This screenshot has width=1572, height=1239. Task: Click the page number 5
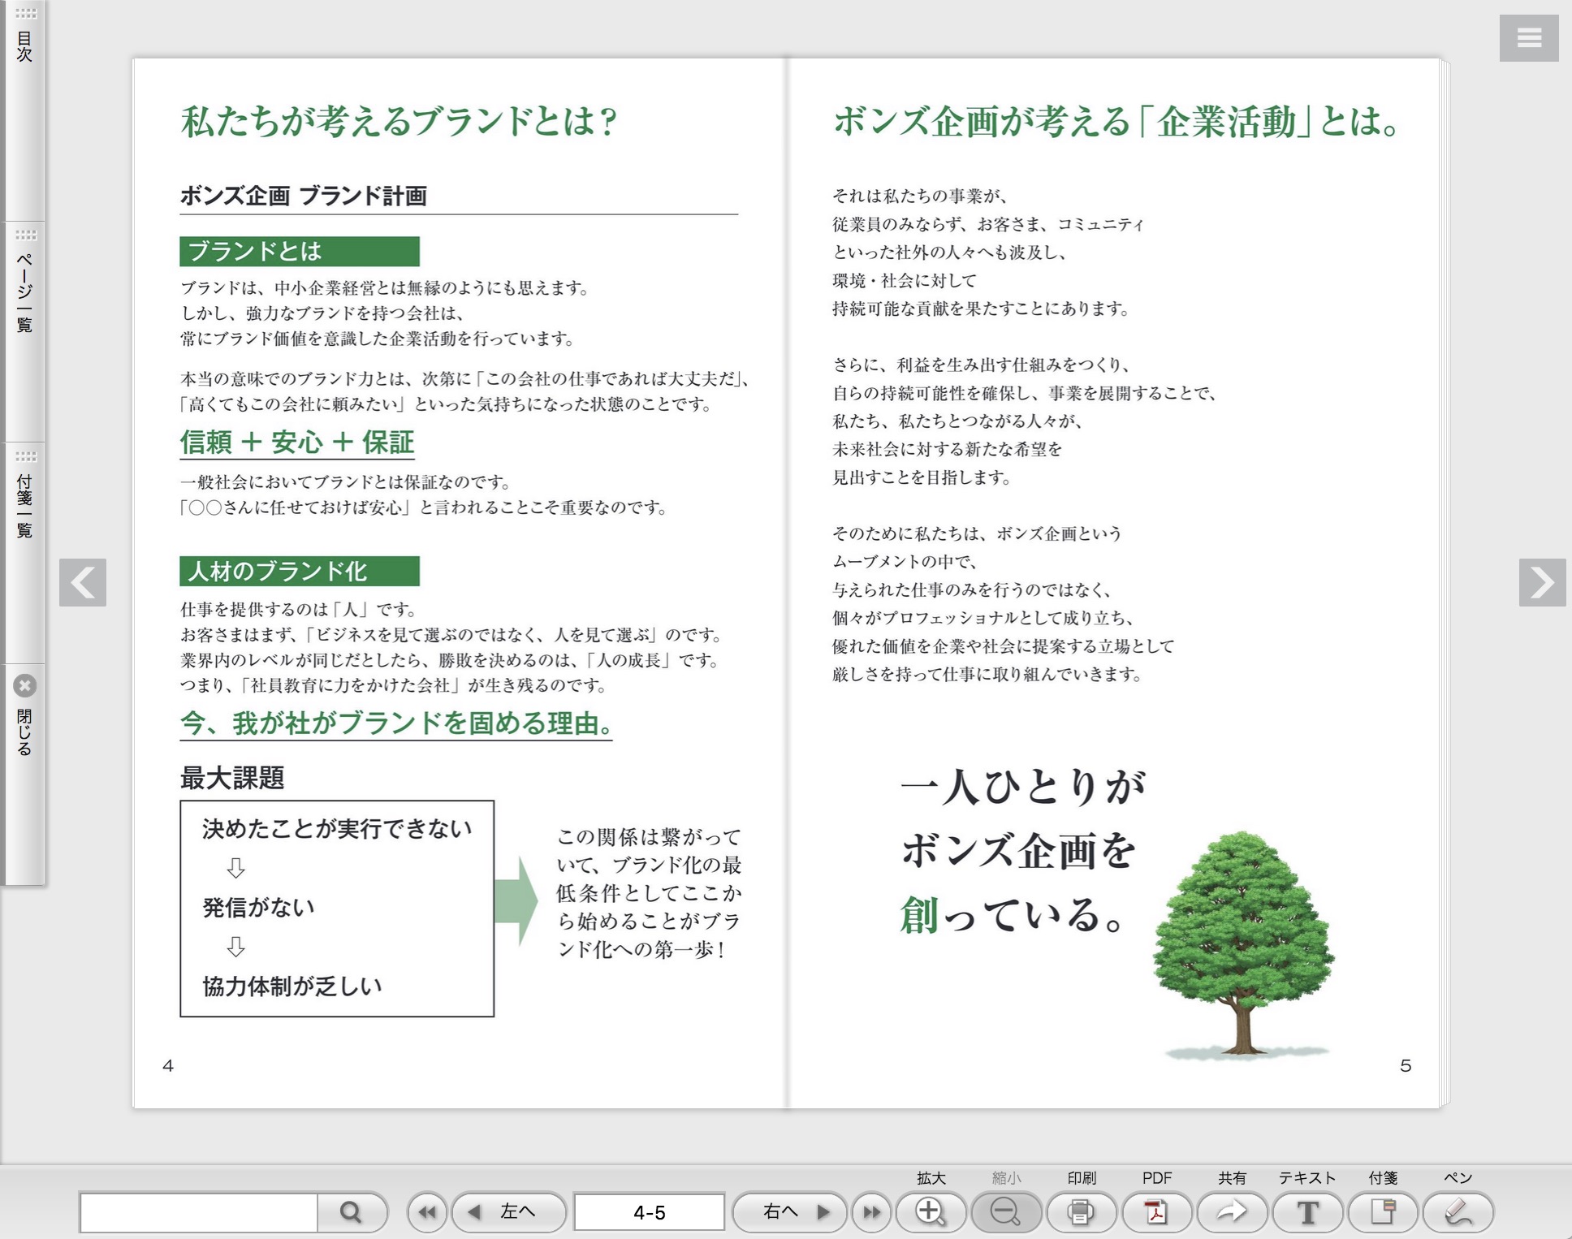(1406, 1065)
